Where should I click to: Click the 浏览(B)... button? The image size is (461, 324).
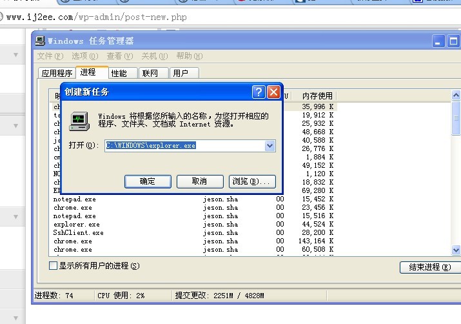[252, 181]
